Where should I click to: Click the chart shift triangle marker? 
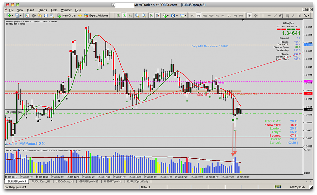(243, 20)
